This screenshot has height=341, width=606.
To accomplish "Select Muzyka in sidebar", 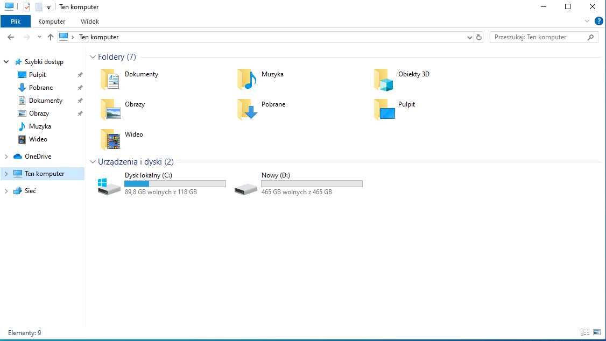I will click(40, 126).
